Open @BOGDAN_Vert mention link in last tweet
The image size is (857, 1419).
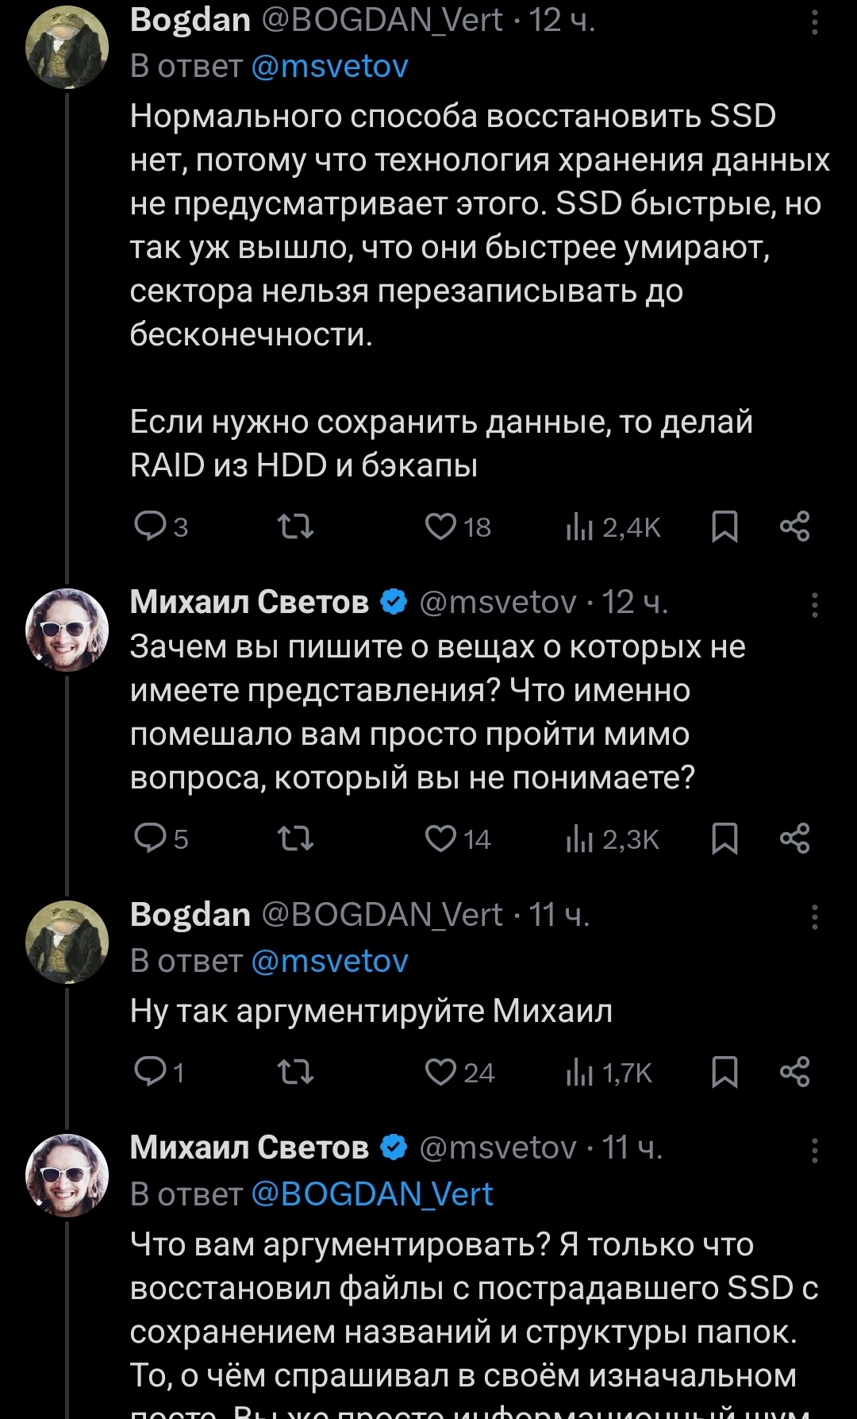tap(372, 1194)
